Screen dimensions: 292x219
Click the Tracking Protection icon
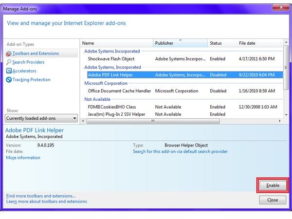click(x=9, y=80)
